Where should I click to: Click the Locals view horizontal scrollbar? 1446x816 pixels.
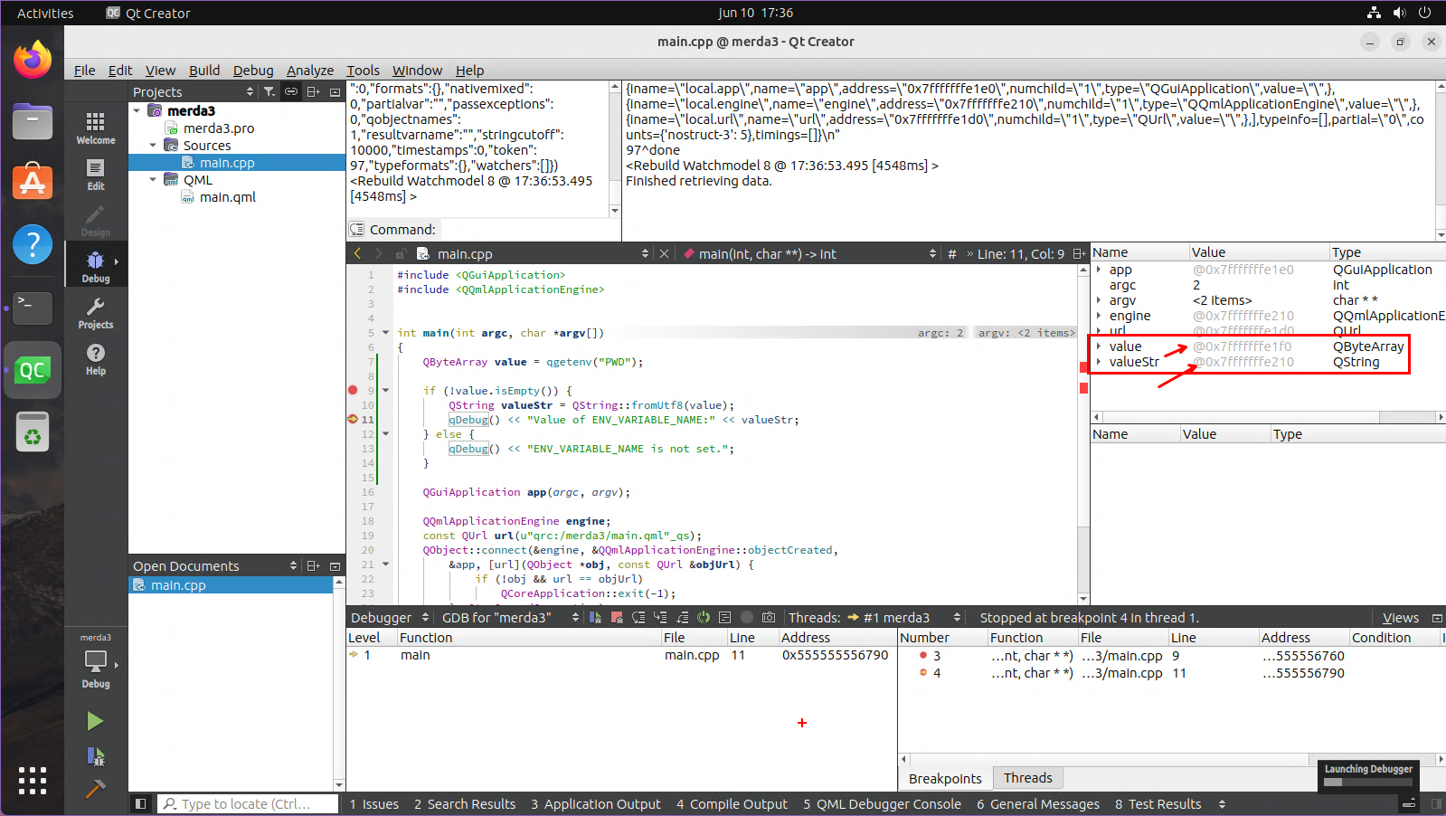pyautogui.click(x=1268, y=417)
